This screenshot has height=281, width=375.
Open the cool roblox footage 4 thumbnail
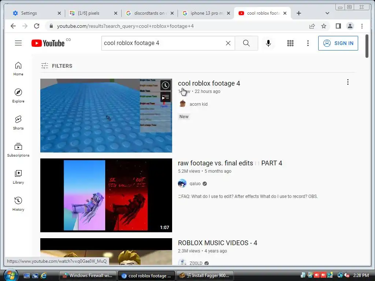(x=106, y=115)
